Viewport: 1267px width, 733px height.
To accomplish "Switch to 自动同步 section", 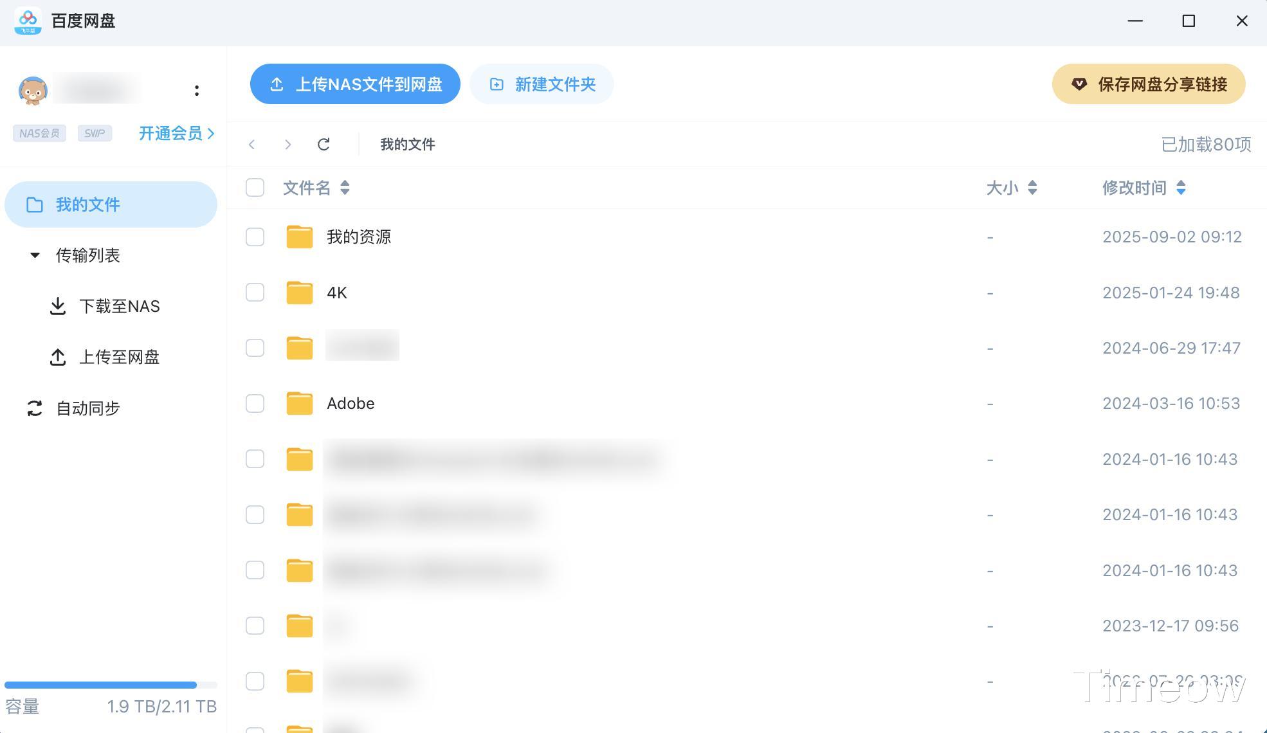I will 87,408.
